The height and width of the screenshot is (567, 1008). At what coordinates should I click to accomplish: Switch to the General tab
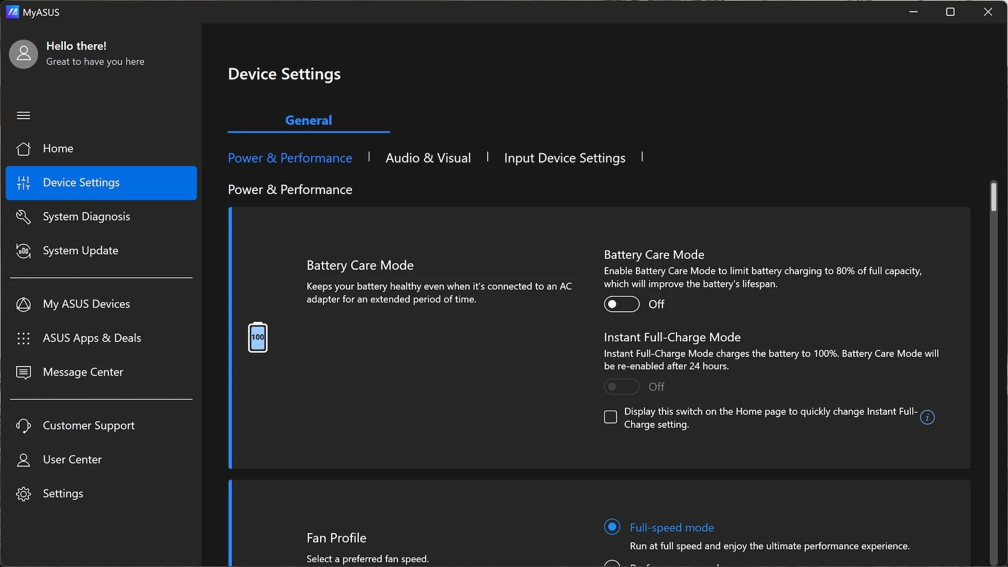[x=309, y=120]
